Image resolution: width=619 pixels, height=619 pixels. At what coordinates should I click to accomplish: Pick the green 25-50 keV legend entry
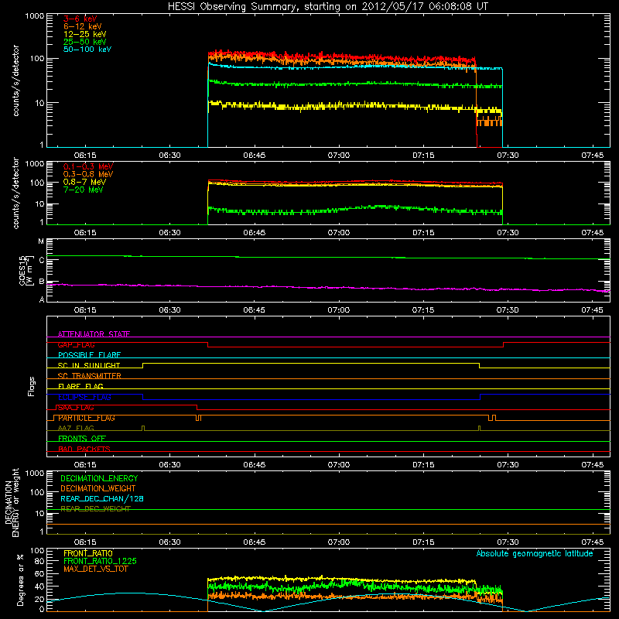[x=85, y=42]
